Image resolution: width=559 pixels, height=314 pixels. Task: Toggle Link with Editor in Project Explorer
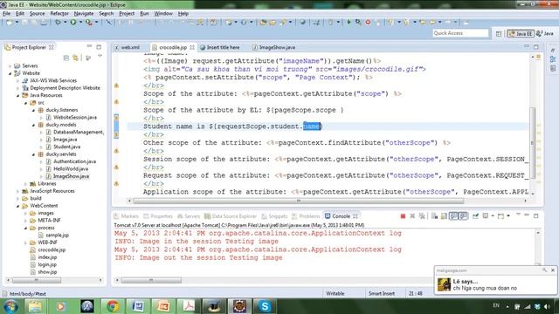click(76, 58)
